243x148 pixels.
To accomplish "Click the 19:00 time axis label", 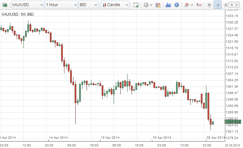I will click(94, 145).
